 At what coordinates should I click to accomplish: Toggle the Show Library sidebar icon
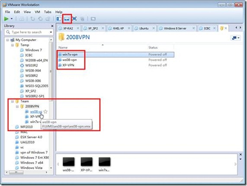[x=59, y=19]
